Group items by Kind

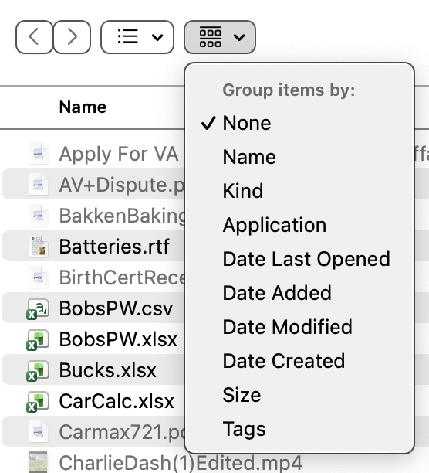(x=242, y=191)
